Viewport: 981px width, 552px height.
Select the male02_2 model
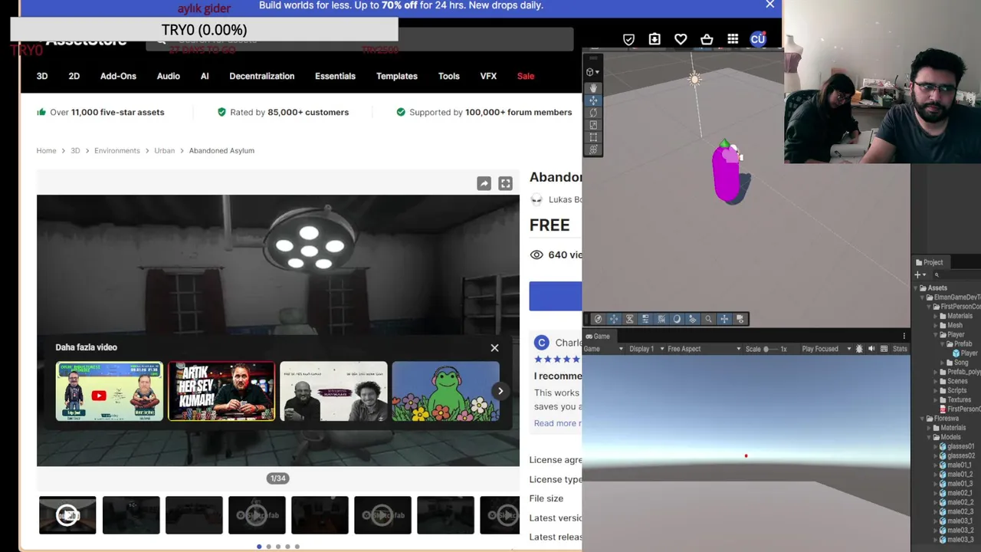(956, 502)
